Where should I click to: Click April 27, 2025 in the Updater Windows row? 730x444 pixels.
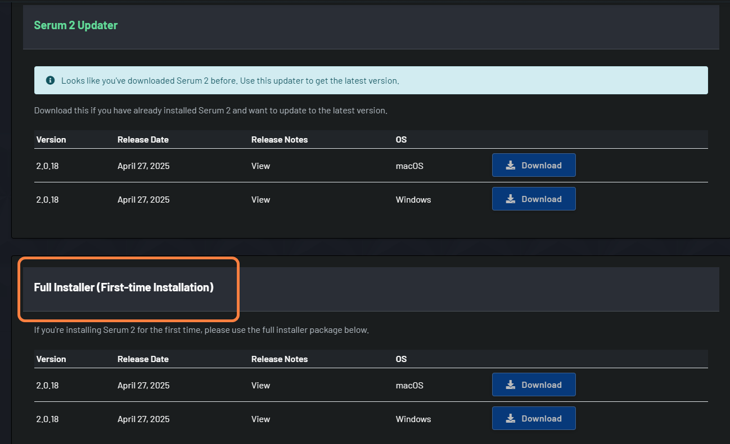click(x=143, y=200)
